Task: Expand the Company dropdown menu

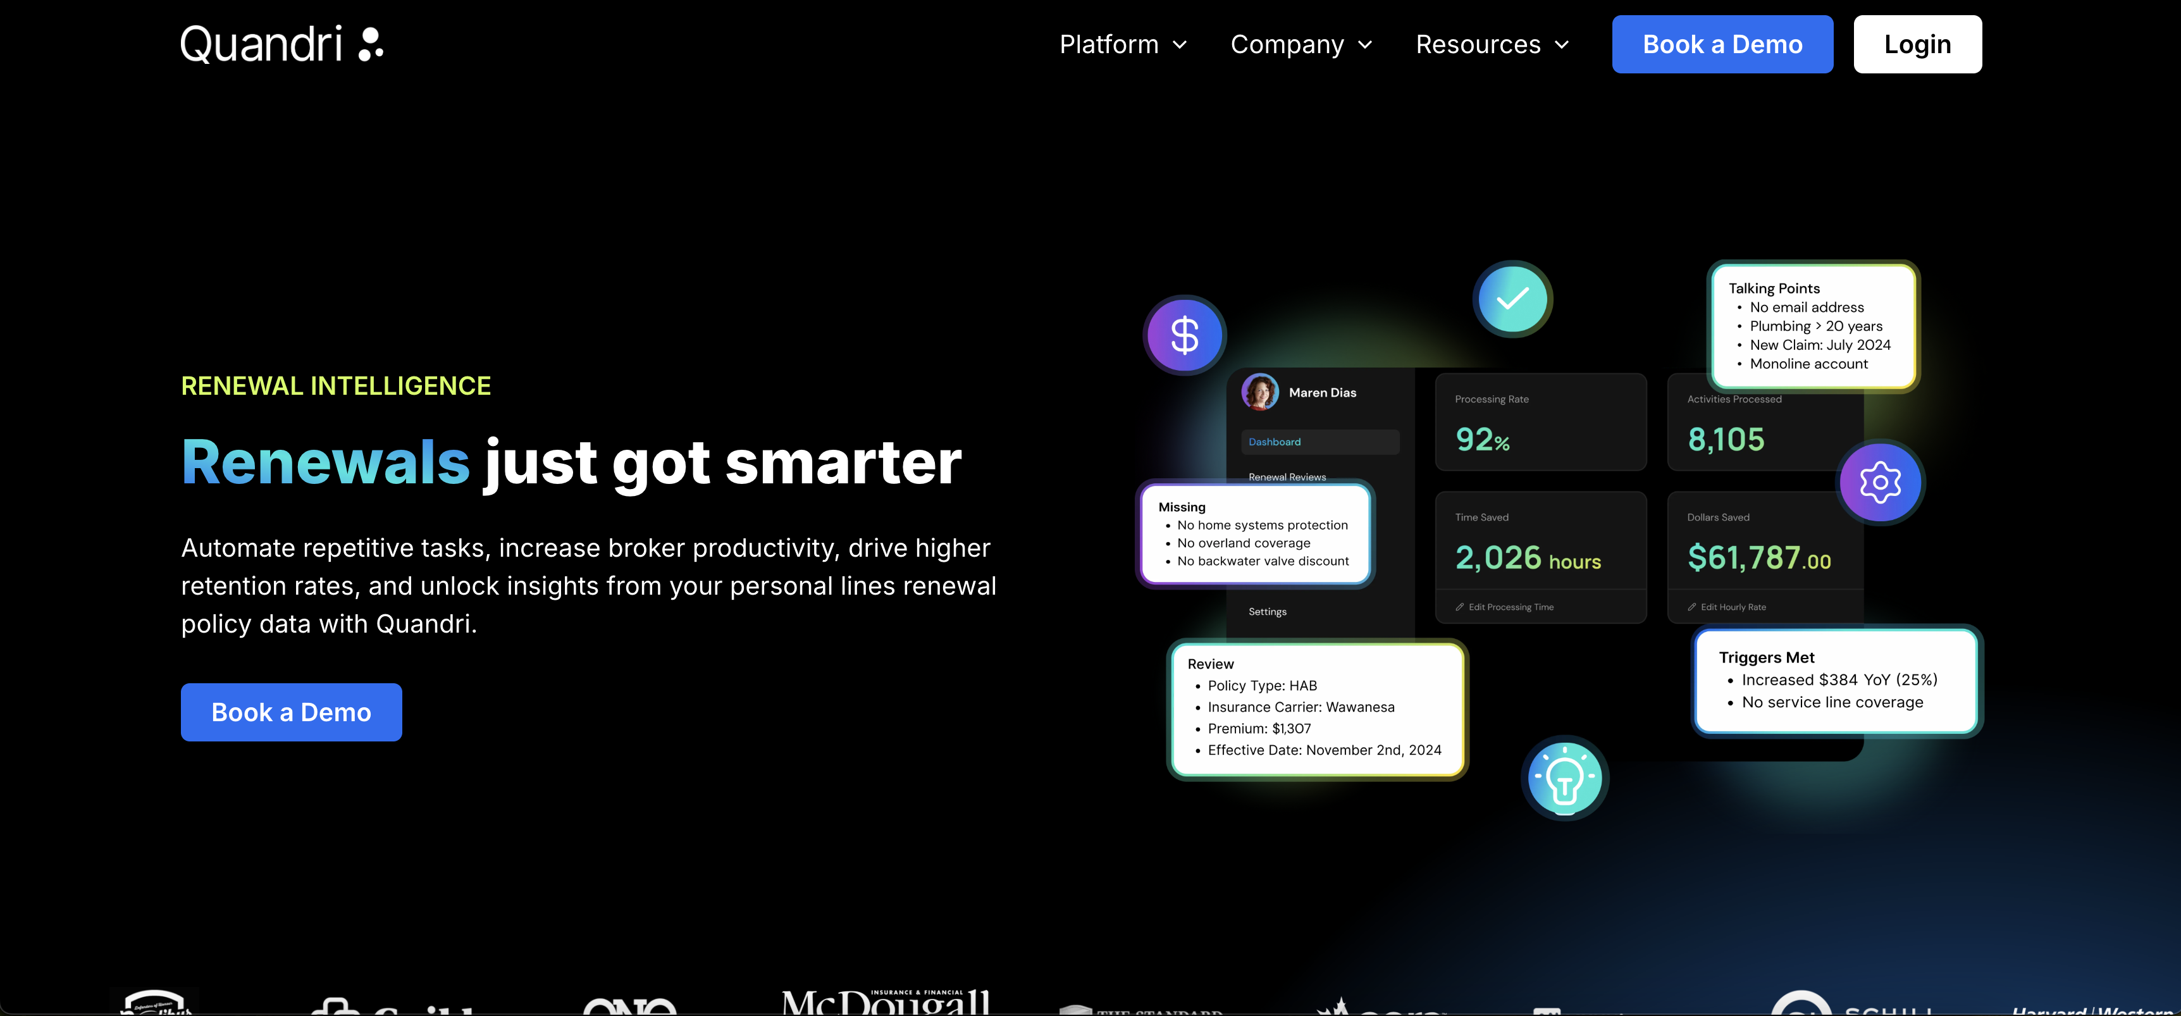Action: coord(1301,44)
